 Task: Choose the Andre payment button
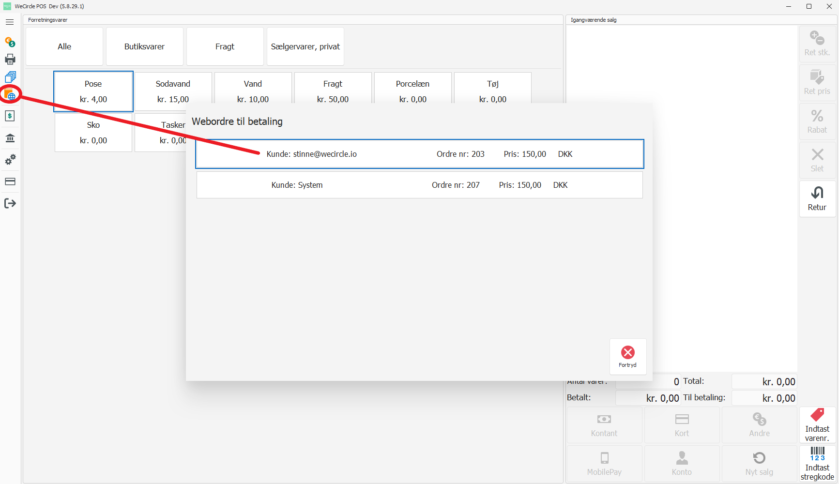pyautogui.click(x=759, y=425)
